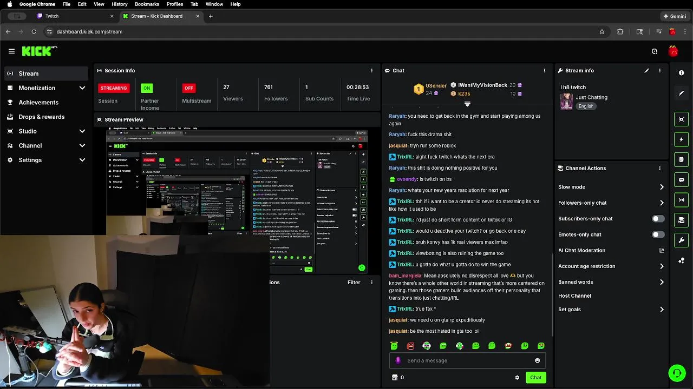
Task: Click the pencil icon in the right sidebar
Action: tap(682, 93)
